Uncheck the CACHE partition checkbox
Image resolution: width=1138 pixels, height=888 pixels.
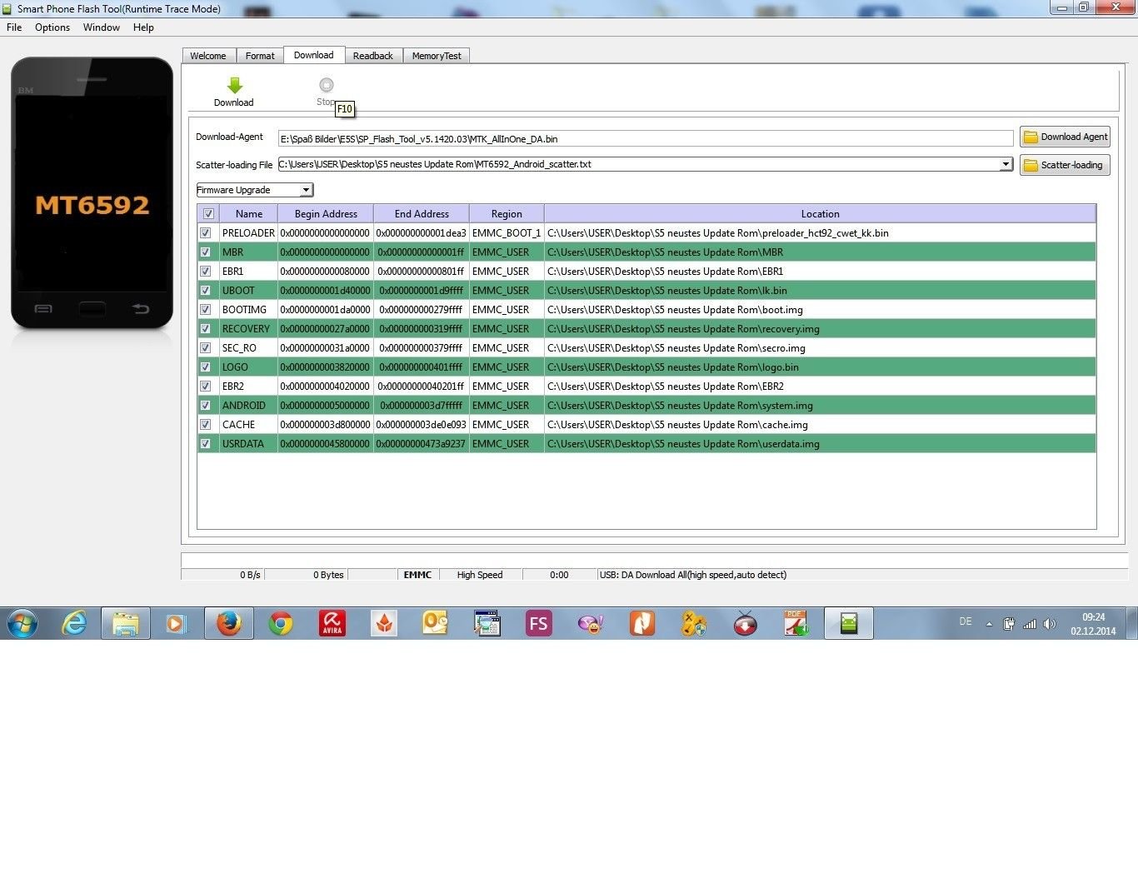coord(205,425)
